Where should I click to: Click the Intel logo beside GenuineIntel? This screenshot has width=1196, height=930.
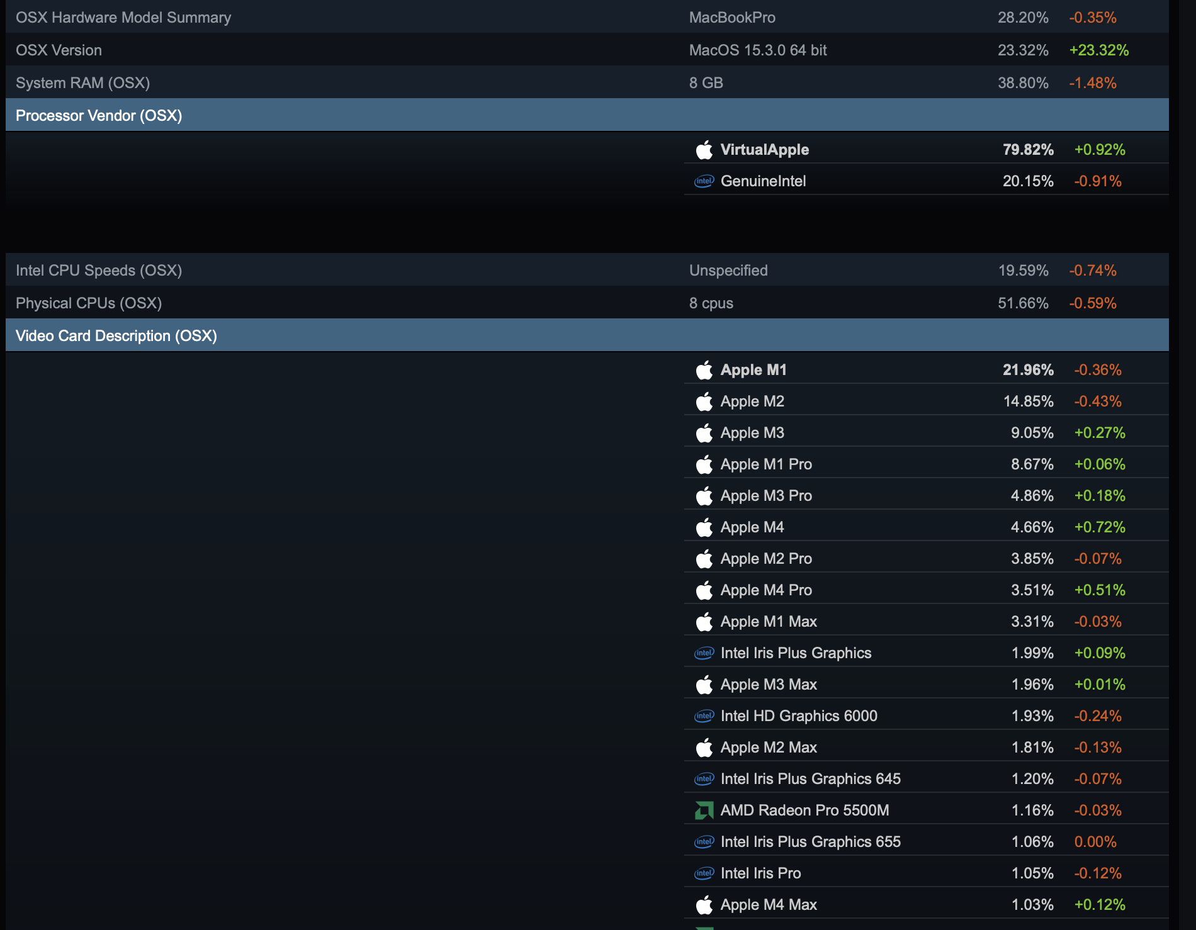(704, 181)
